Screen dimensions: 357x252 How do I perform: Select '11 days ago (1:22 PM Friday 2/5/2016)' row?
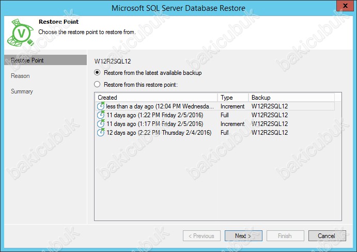click(215, 115)
